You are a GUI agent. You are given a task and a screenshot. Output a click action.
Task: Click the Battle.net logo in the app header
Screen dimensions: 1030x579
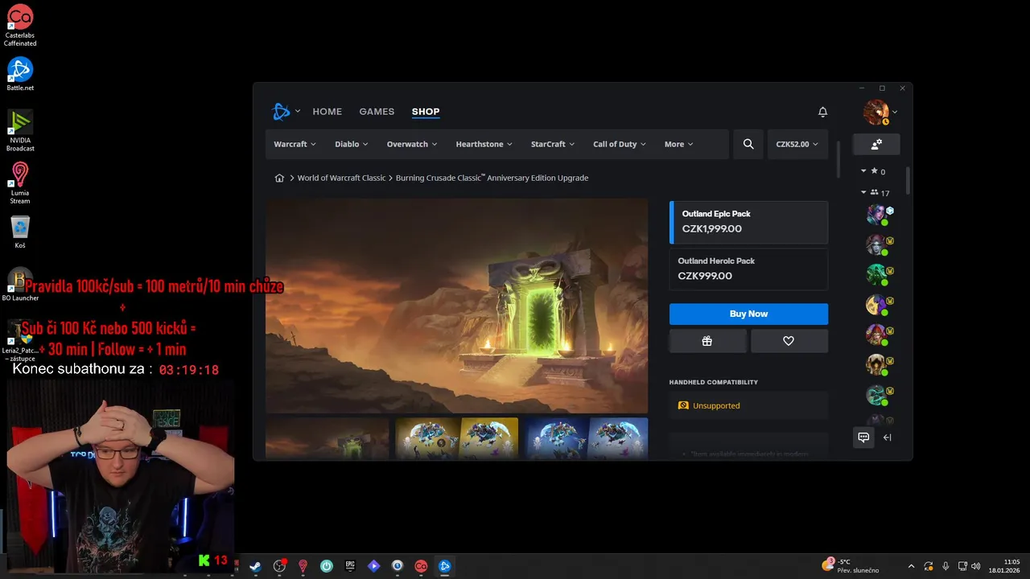[281, 112]
